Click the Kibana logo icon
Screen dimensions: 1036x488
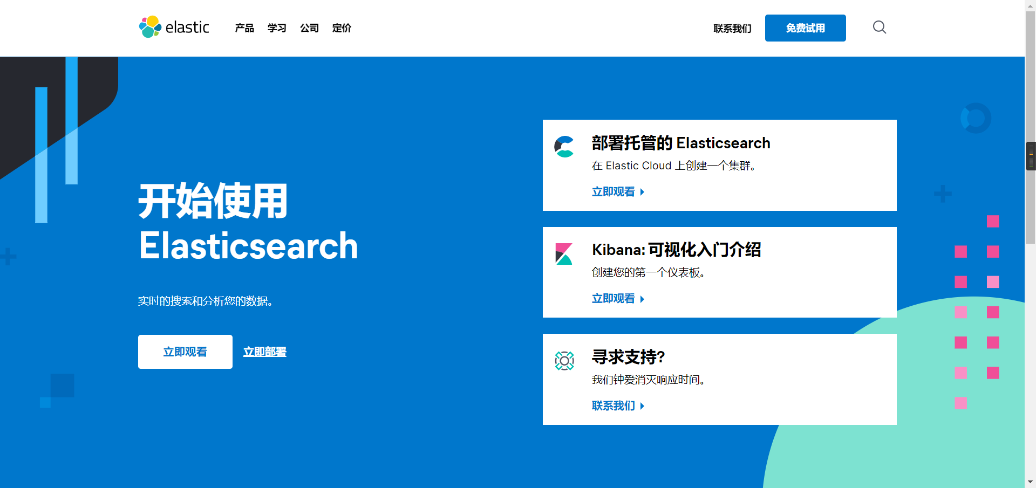(564, 253)
